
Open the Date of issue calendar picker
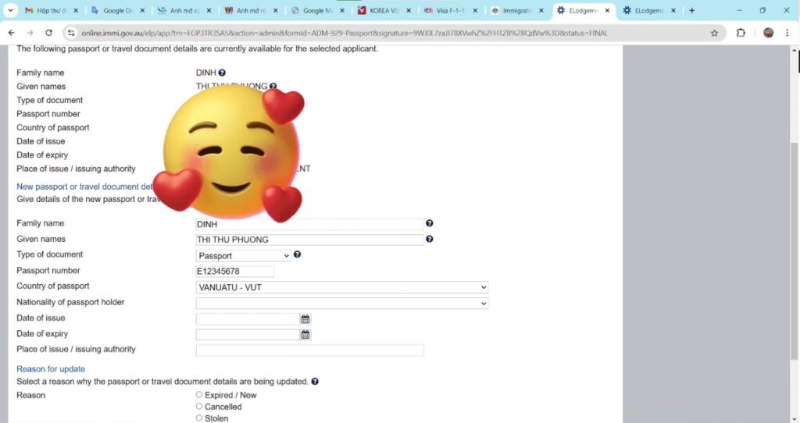pyautogui.click(x=305, y=319)
